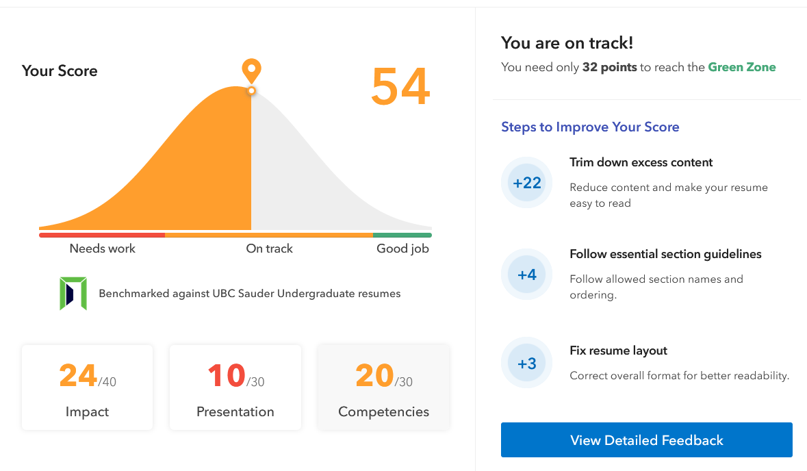
Task: Open Follow essential section guidelines step
Action: click(665, 254)
